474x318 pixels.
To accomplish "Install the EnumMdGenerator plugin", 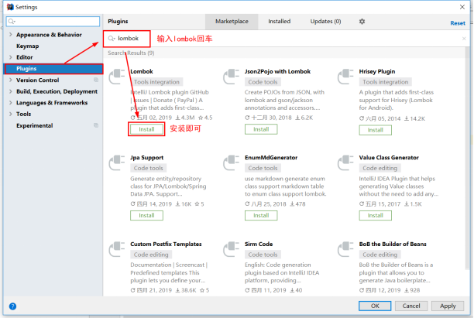I will click(x=261, y=215).
